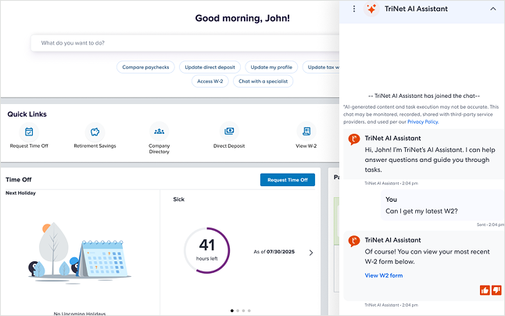Click the 'Request Time Off' quick link label
Viewport: 505px width, 316px height.
tap(29, 146)
